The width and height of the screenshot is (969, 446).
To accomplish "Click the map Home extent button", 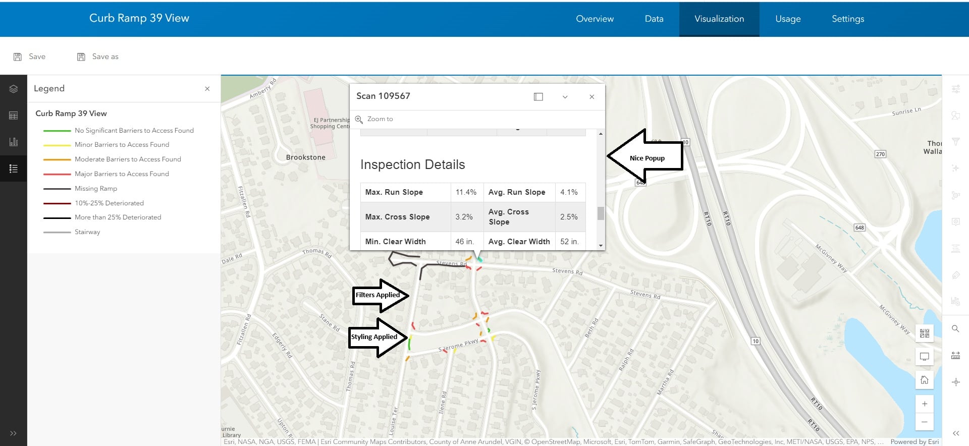I will [x=925, y=380].
